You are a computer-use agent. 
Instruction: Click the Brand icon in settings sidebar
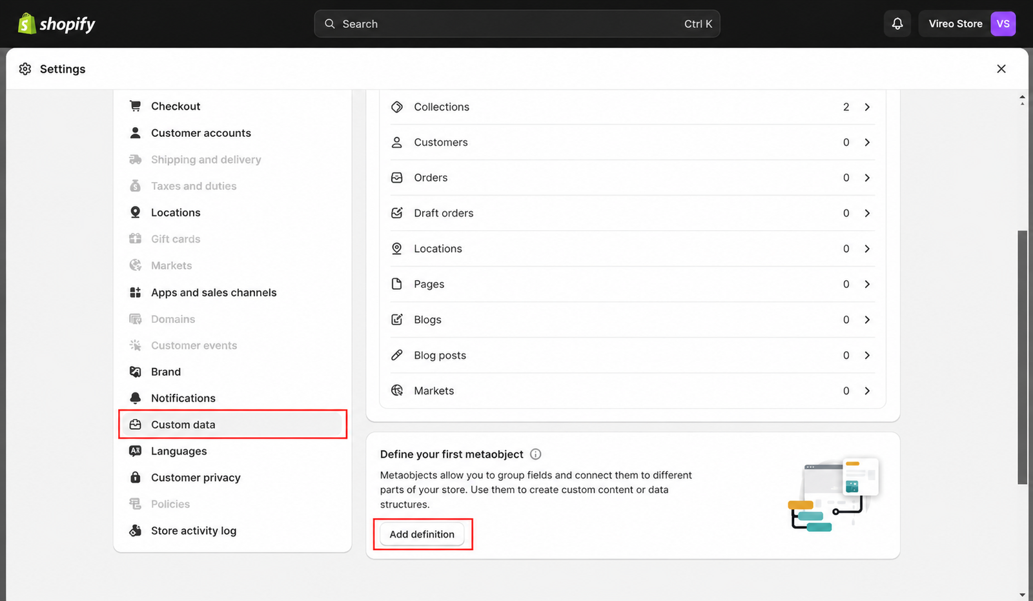pyautogui.click(x=135, y=372)
